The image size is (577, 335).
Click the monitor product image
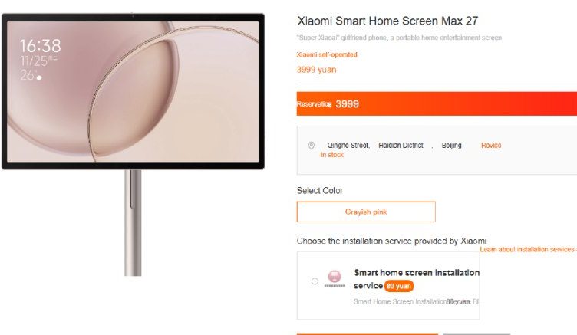133,91
